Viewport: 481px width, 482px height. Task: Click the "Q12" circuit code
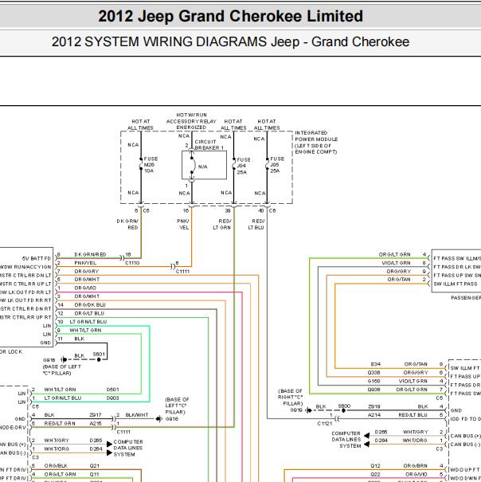pos(376,466)
